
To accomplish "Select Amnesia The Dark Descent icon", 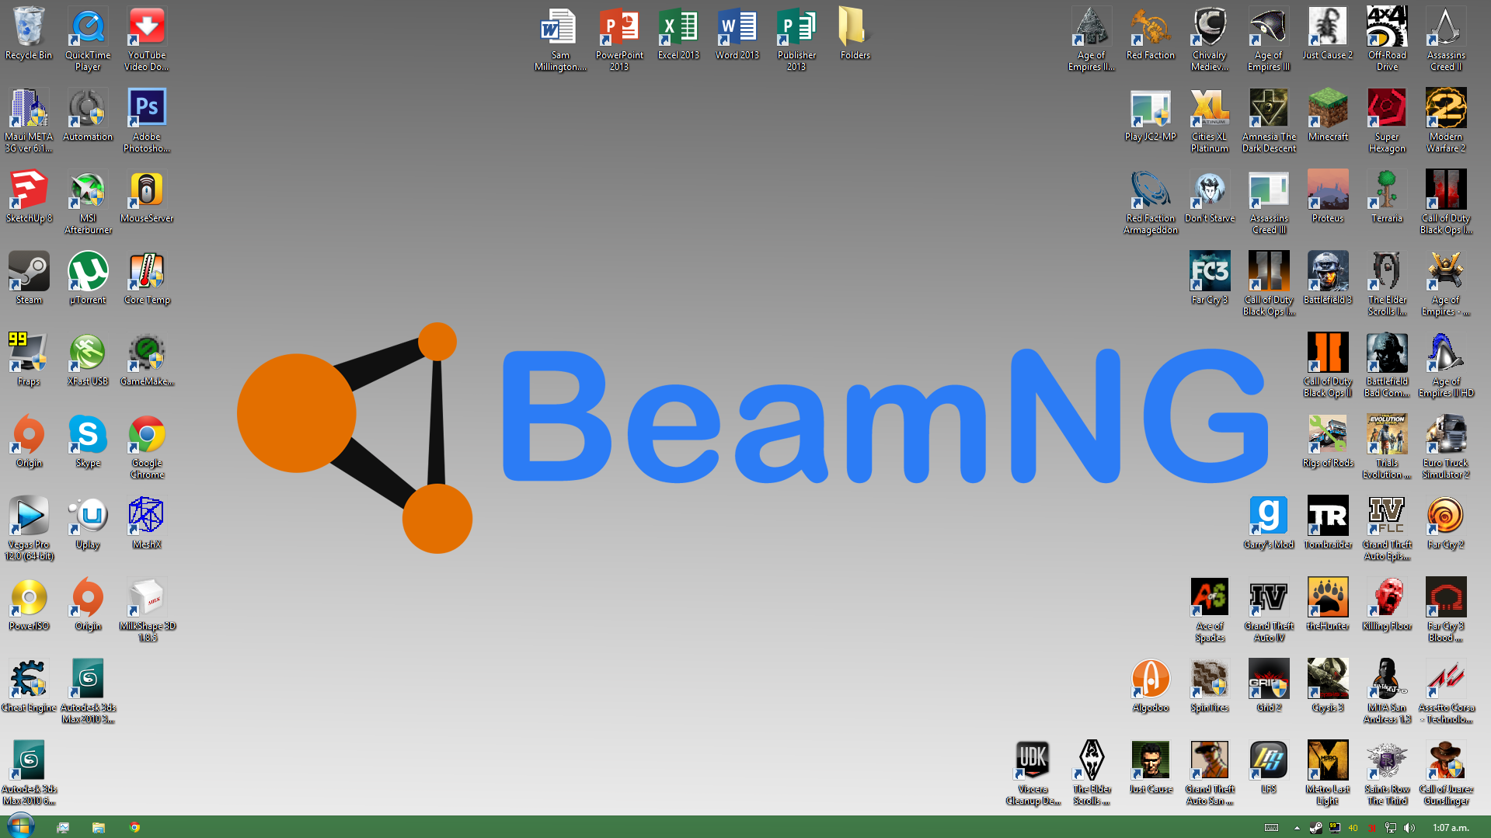I will (1269, 120).
